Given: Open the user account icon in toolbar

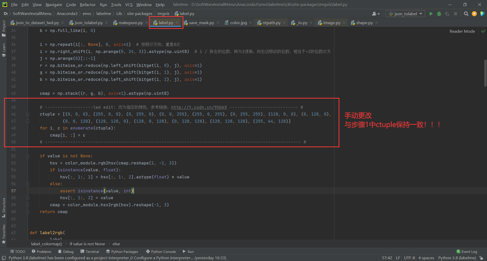Looking at the screenshot, I should [376, 14].
